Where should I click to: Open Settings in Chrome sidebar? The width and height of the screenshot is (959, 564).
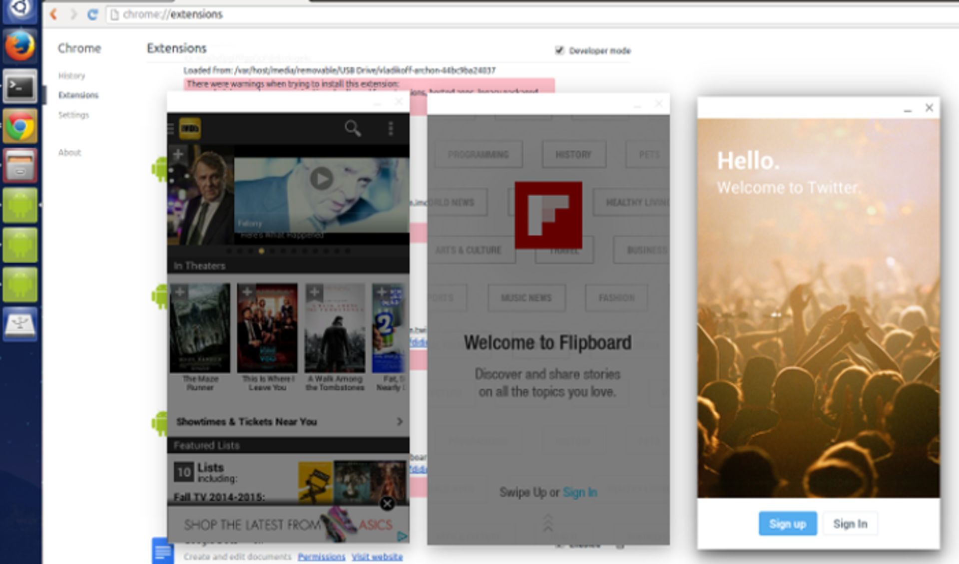point(73,115)
